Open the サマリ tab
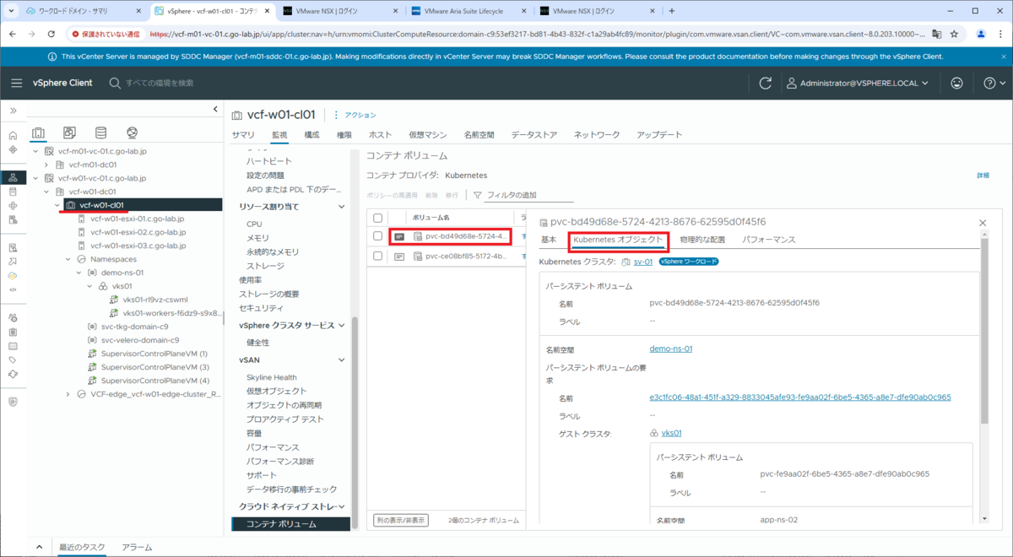The height and width of the screenshot is (557, 1013). coord(243,135)
